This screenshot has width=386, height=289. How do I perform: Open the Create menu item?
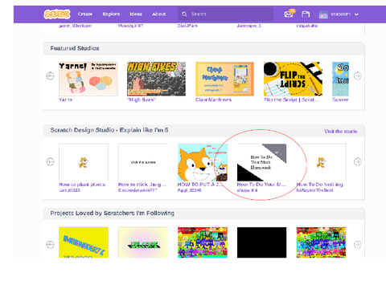click(x=85, y=14)
